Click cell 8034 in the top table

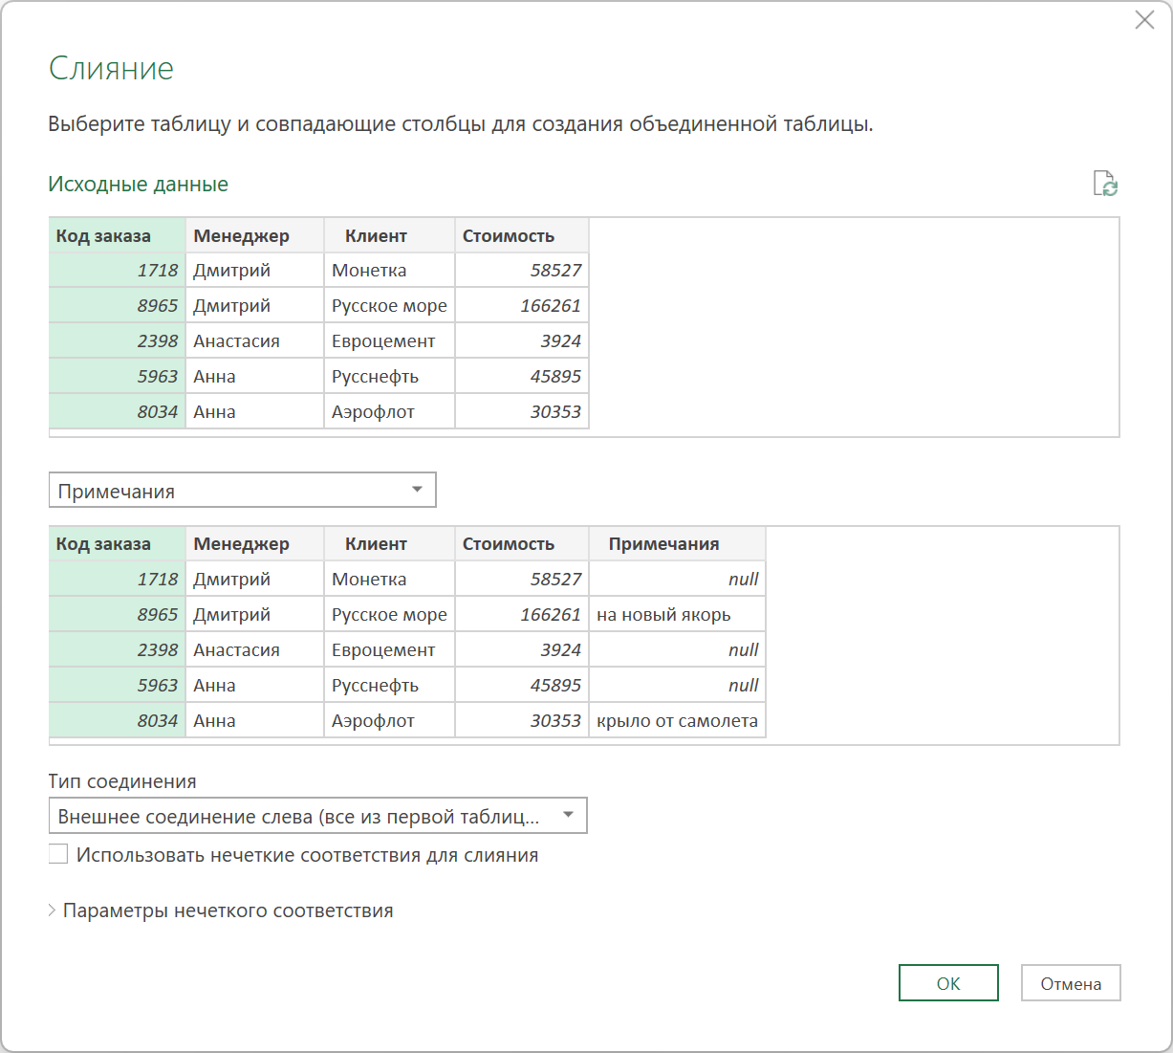tap(117, 412)
